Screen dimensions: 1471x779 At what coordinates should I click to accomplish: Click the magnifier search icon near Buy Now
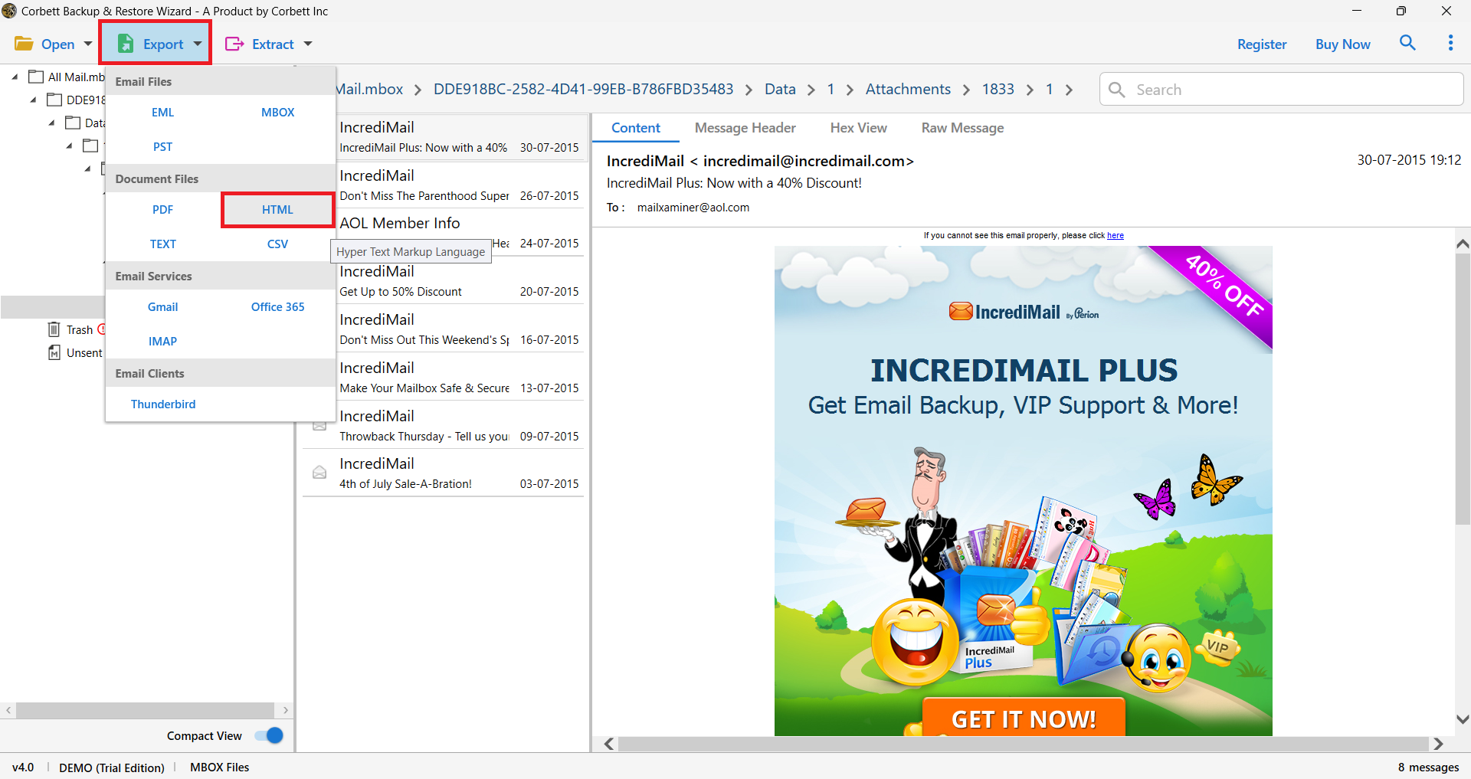[1407, 43]
